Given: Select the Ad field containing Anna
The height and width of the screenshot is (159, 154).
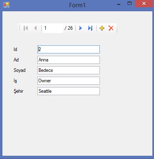Looking at the screenshot, I should [x=69, y=60].
